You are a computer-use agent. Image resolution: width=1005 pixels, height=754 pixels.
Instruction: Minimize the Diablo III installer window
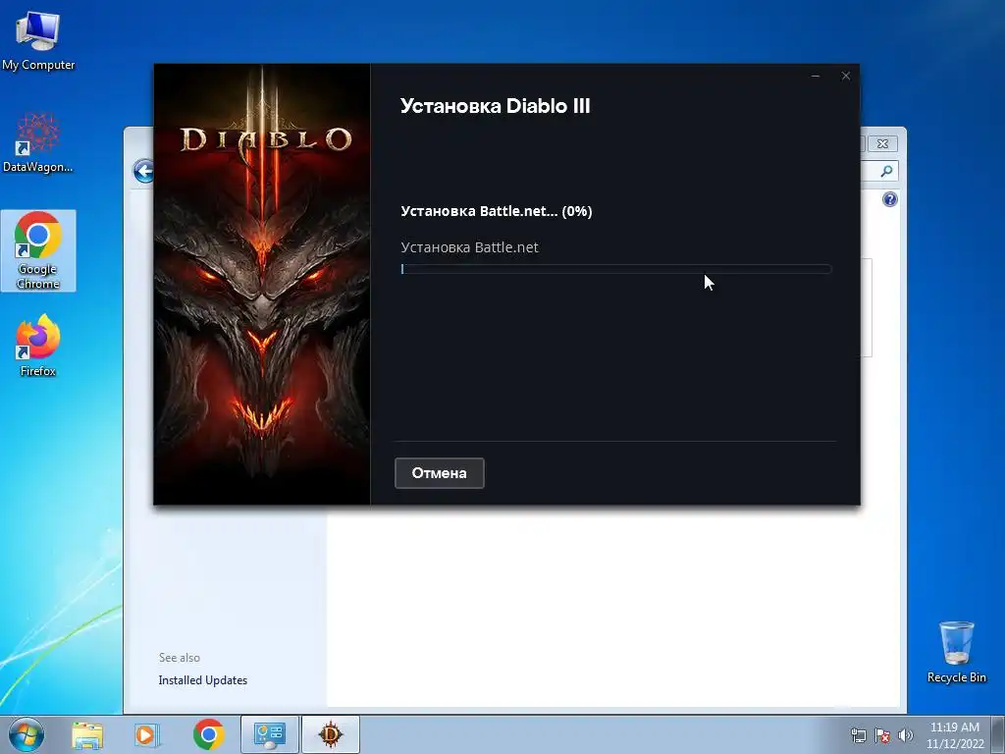coord(816,76)
